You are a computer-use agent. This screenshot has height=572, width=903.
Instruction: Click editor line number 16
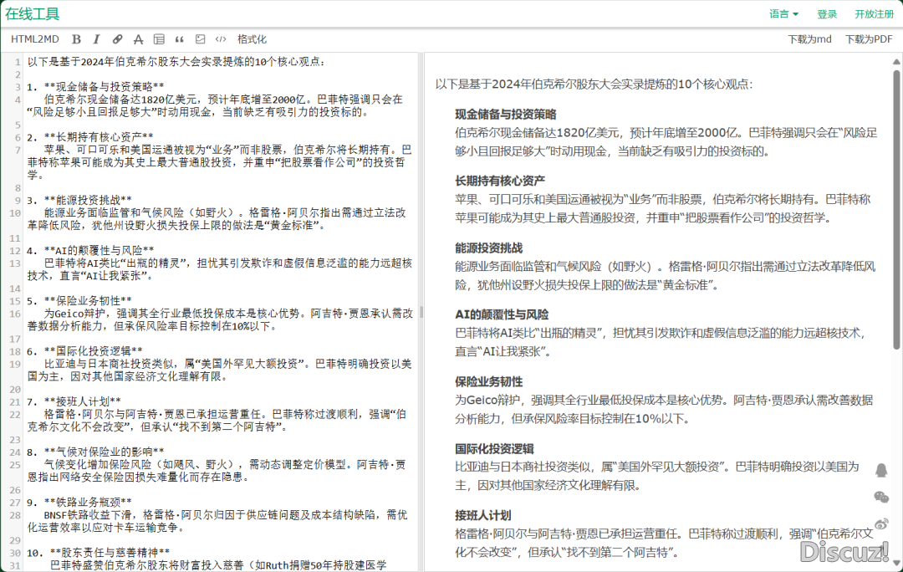tap(15, 314)
